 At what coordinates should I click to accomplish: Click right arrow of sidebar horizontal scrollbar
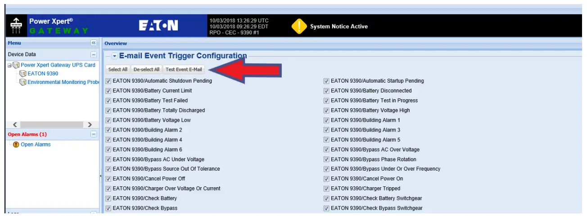[90, 124]
